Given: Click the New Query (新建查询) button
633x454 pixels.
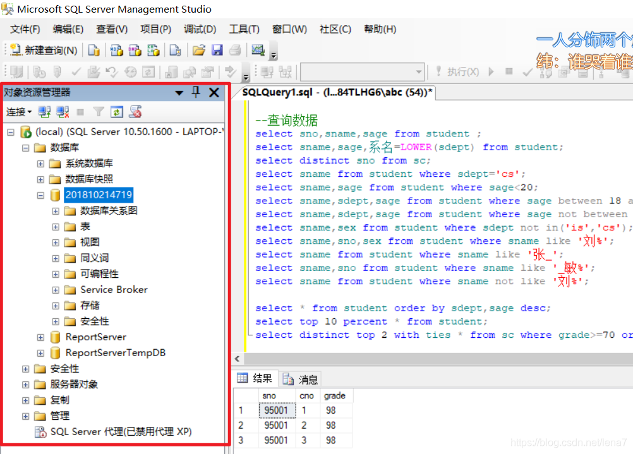Looking at the screenshot, I should tap(44, 50).
